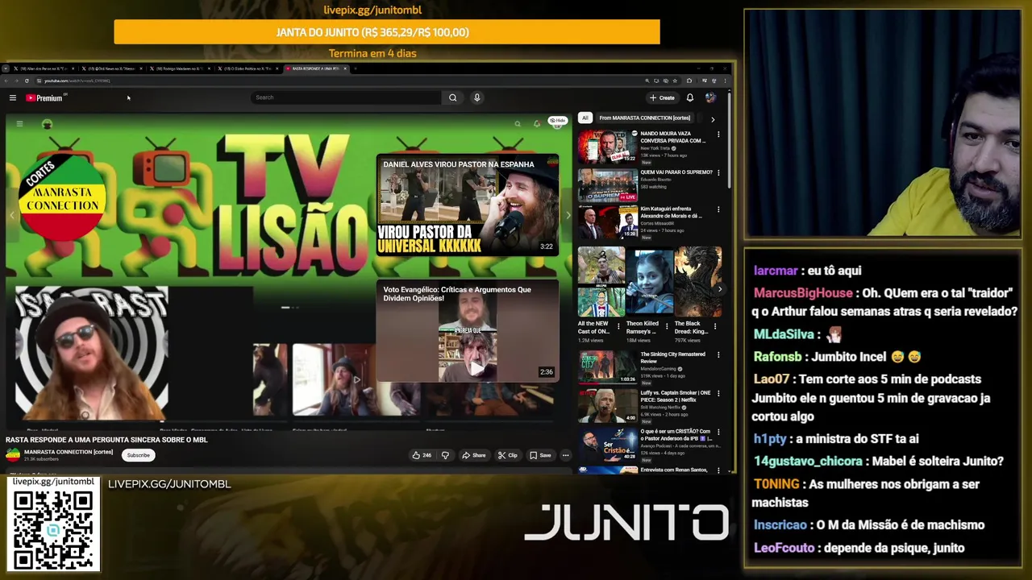The width and height of the screenshot is (1032, 580).
Task: Save the video to a playlist
Action: (540, 455)
